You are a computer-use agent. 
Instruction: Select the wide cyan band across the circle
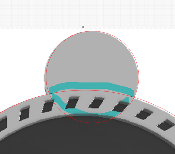point(91,87)
